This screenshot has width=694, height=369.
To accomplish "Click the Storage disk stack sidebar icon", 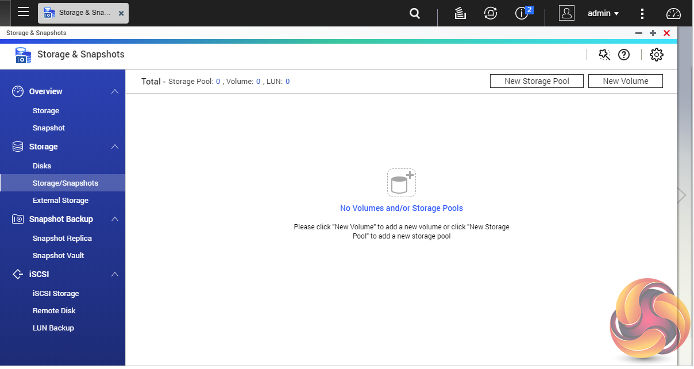I will point(18,147).
